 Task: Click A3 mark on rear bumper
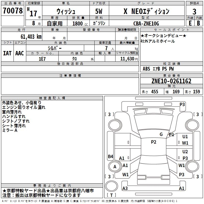(x=125, y=188)
